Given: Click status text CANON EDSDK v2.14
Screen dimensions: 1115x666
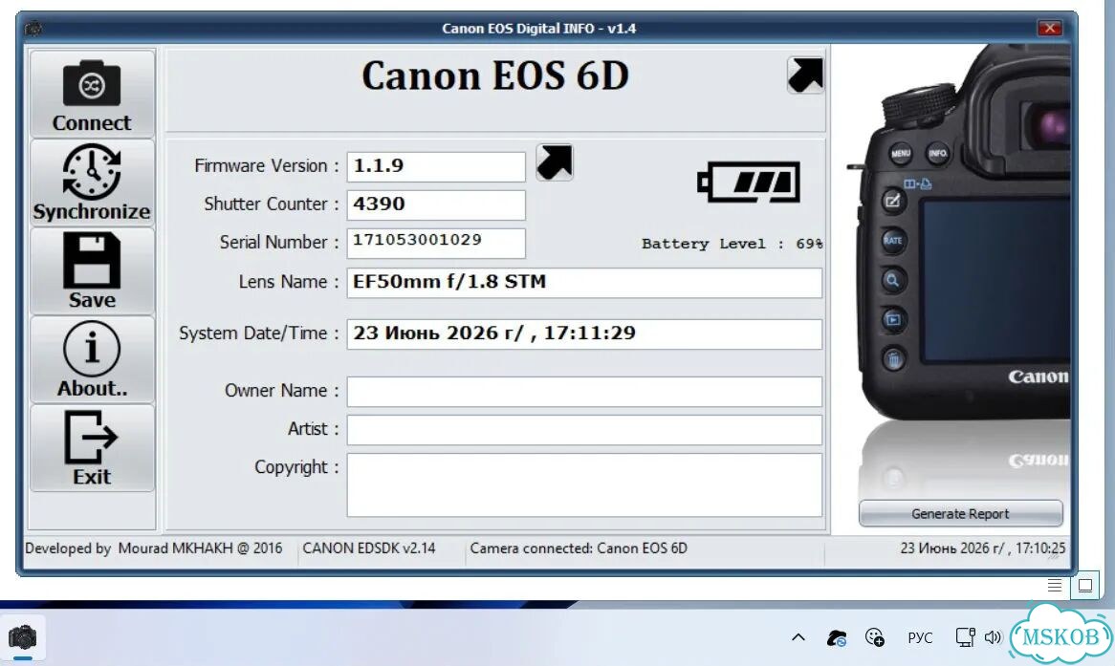Looking at the screenshot, I should (369, 548).
